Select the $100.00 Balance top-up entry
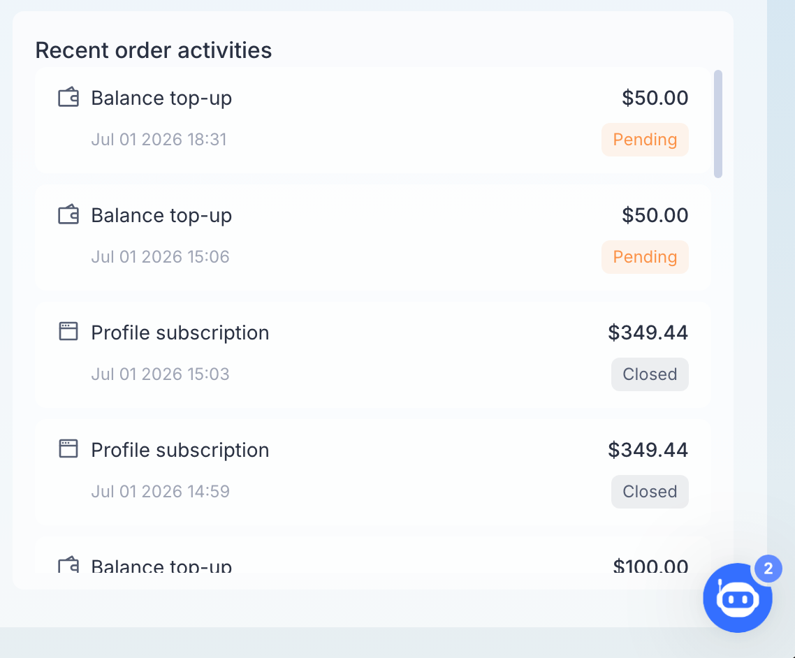Image resolution: width=795 pixels, height=658 pixels. coord(372,555)
